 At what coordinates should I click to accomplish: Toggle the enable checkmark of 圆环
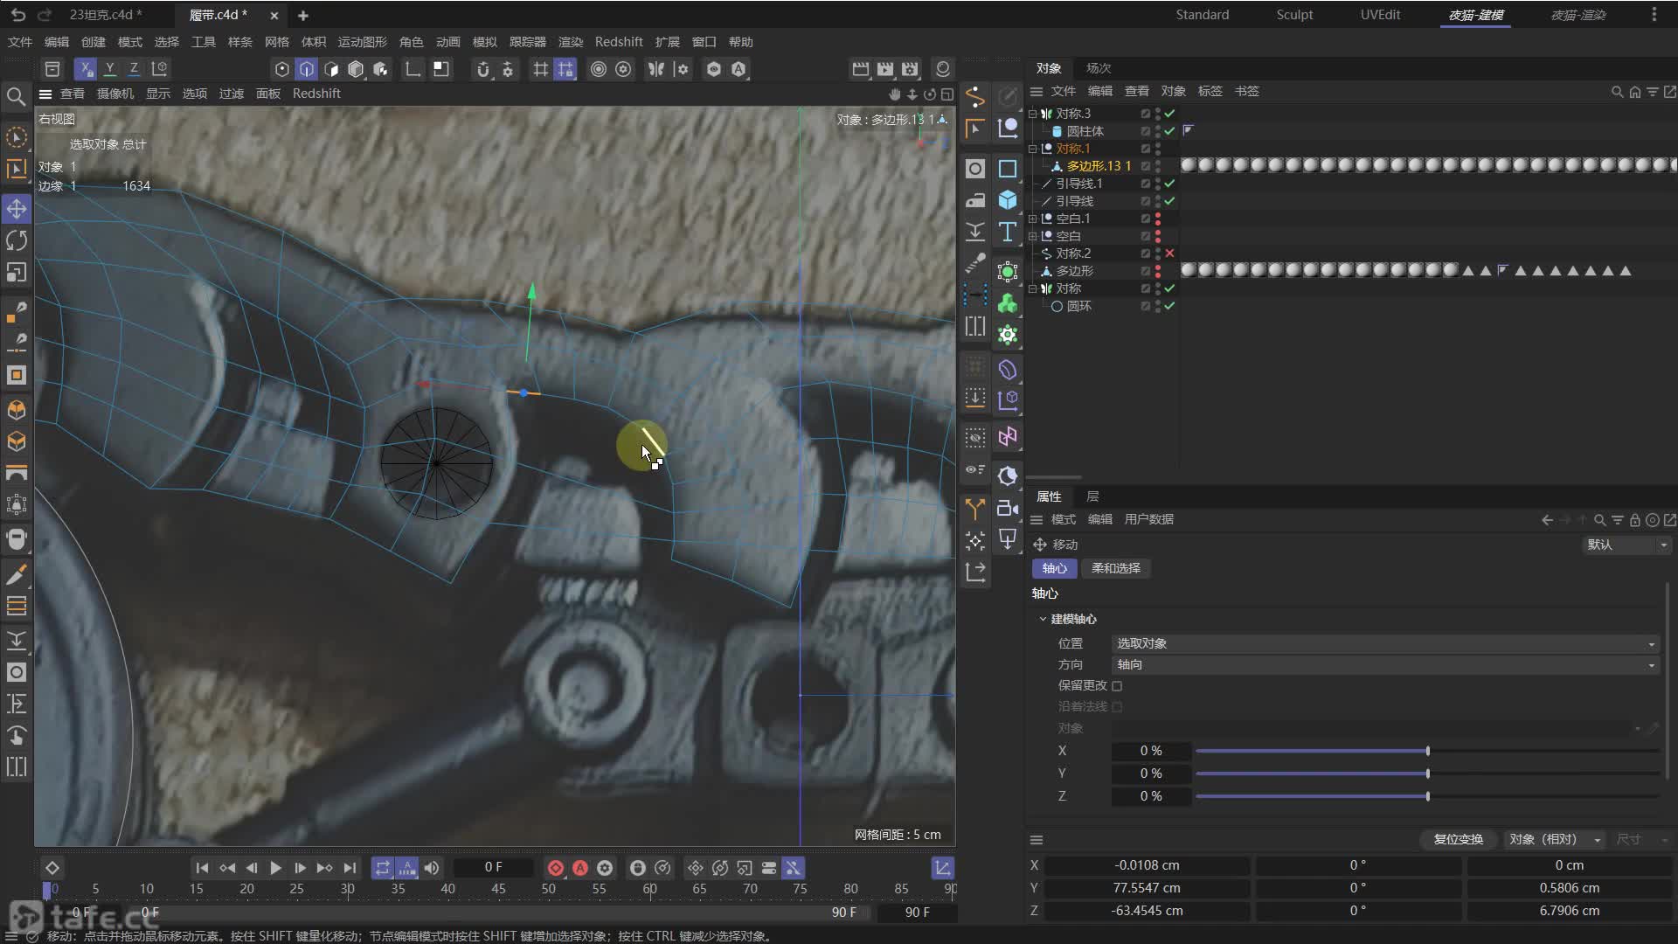coord(1169,306)
